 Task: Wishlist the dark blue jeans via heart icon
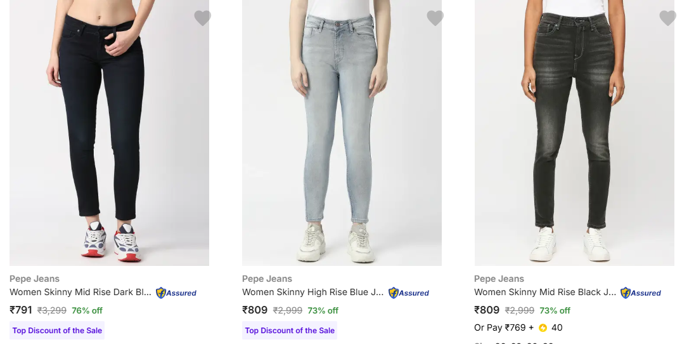pos(202,18)
